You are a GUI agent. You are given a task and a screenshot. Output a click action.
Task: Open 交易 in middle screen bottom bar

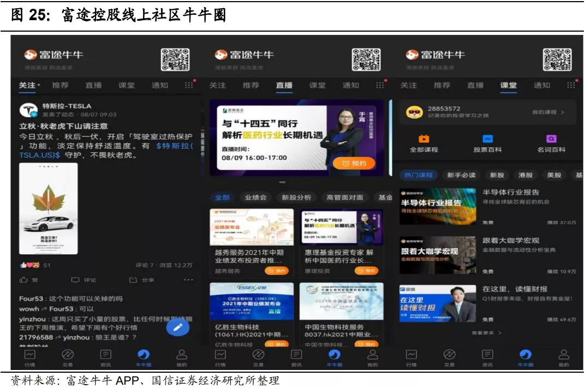[x=259, y=358]
